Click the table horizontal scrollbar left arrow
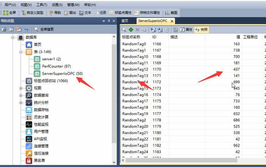This screenshot has height=167, width=266. (x=123, y=160)
